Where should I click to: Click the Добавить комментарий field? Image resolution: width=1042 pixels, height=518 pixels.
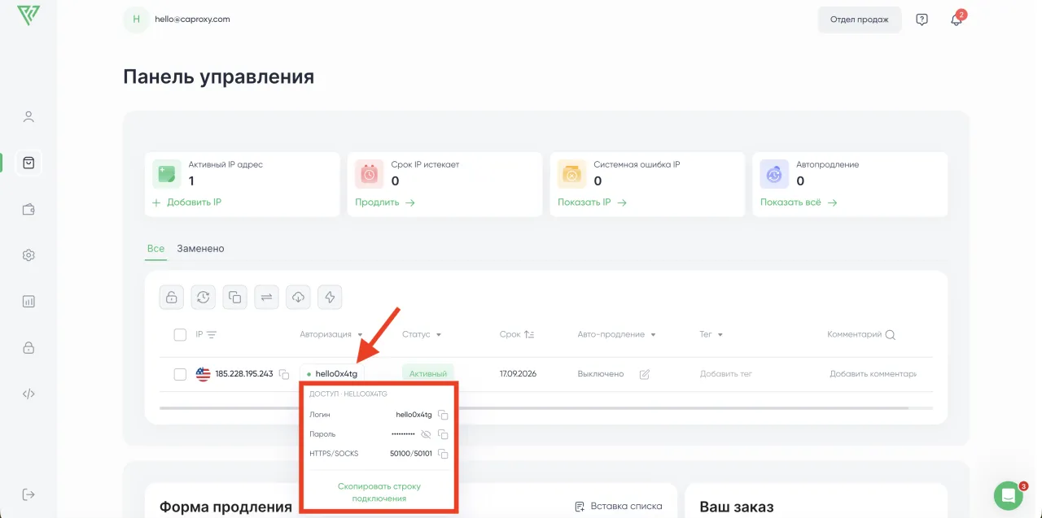[x=873, y=374]
